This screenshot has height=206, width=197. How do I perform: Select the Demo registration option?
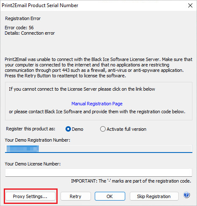point(68,129)
